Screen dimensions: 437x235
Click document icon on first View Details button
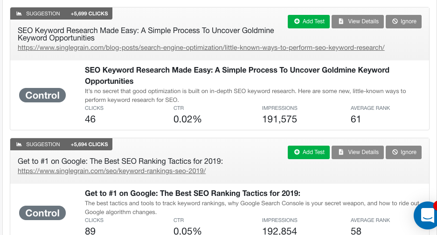pos(341,21)
